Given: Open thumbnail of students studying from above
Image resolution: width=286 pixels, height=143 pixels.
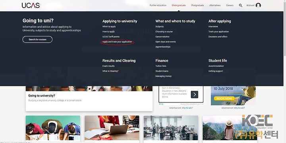Looking at the screenshot, I should [53, 128].
